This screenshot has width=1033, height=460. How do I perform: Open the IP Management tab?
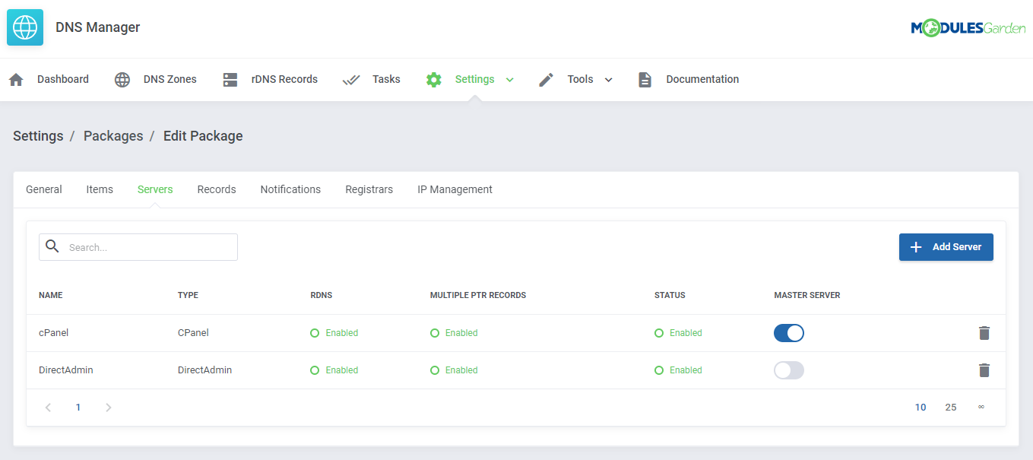coord(455,189)
